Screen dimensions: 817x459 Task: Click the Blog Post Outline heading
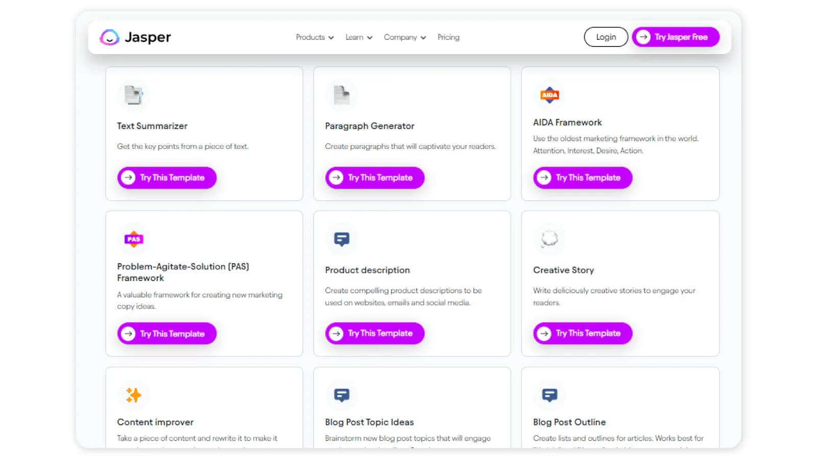click(569, 422)
